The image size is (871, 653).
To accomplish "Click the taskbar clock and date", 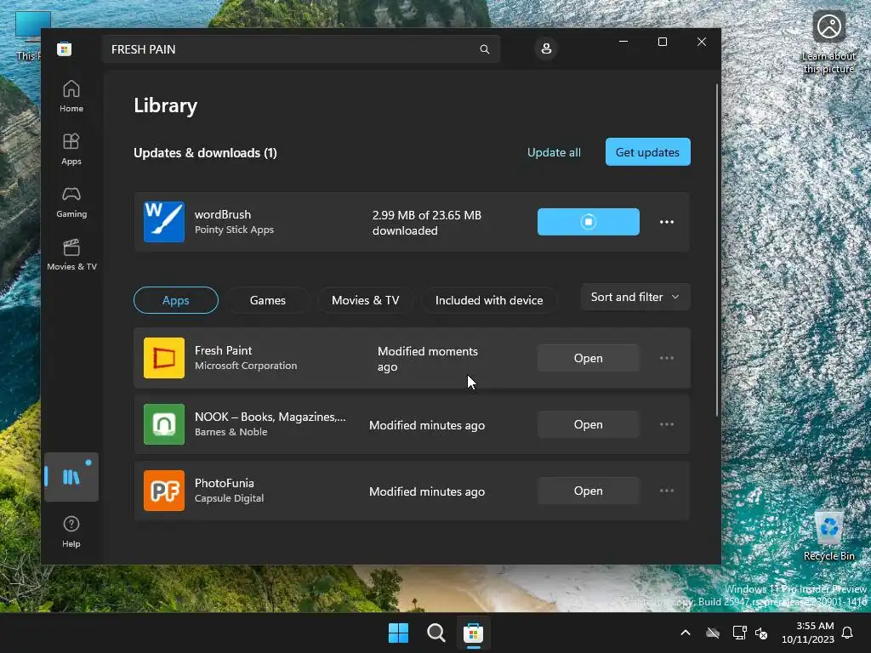I will [x=808, y=633].
